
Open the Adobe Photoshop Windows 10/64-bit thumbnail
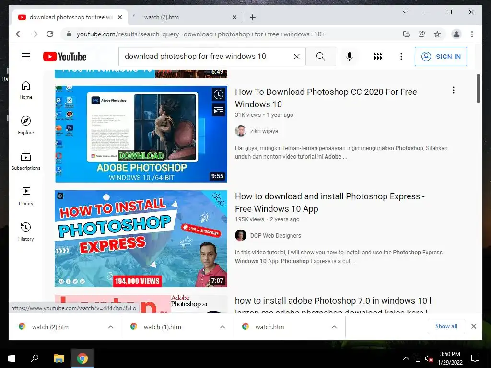[141, 134]
